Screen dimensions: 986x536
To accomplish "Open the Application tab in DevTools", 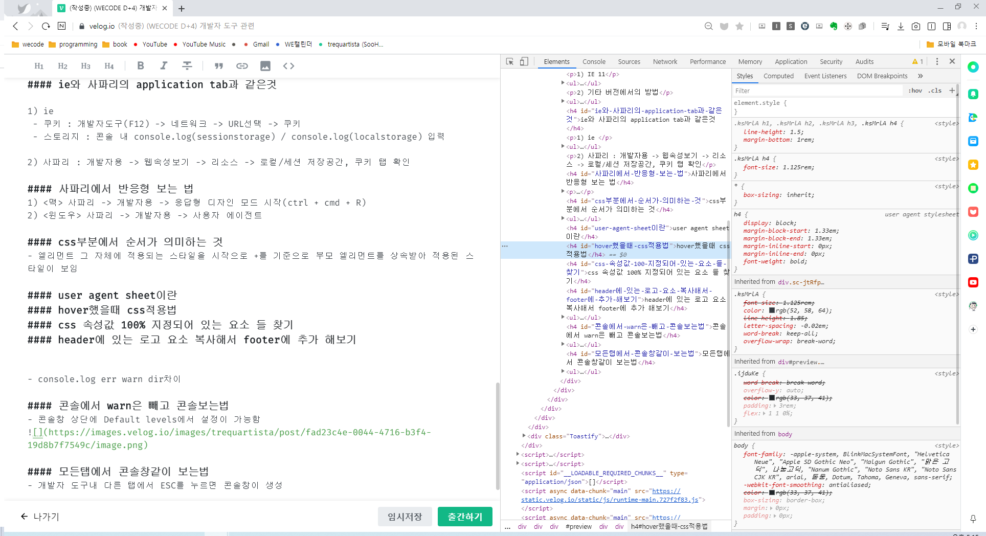I will pyautogui.click(x=791, y=61).
